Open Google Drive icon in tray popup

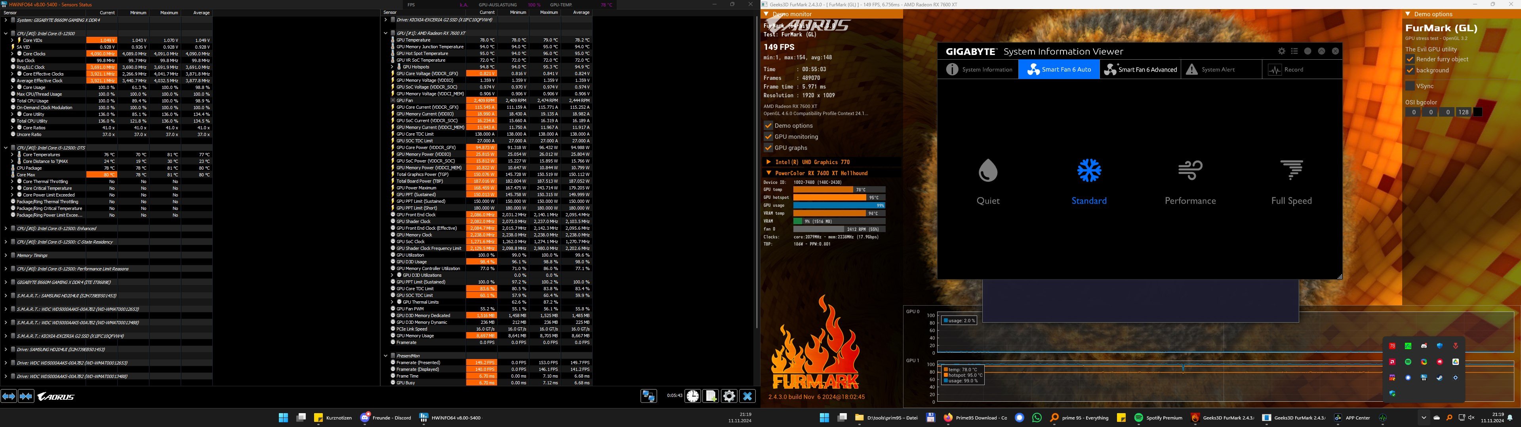coord(1456,361)
